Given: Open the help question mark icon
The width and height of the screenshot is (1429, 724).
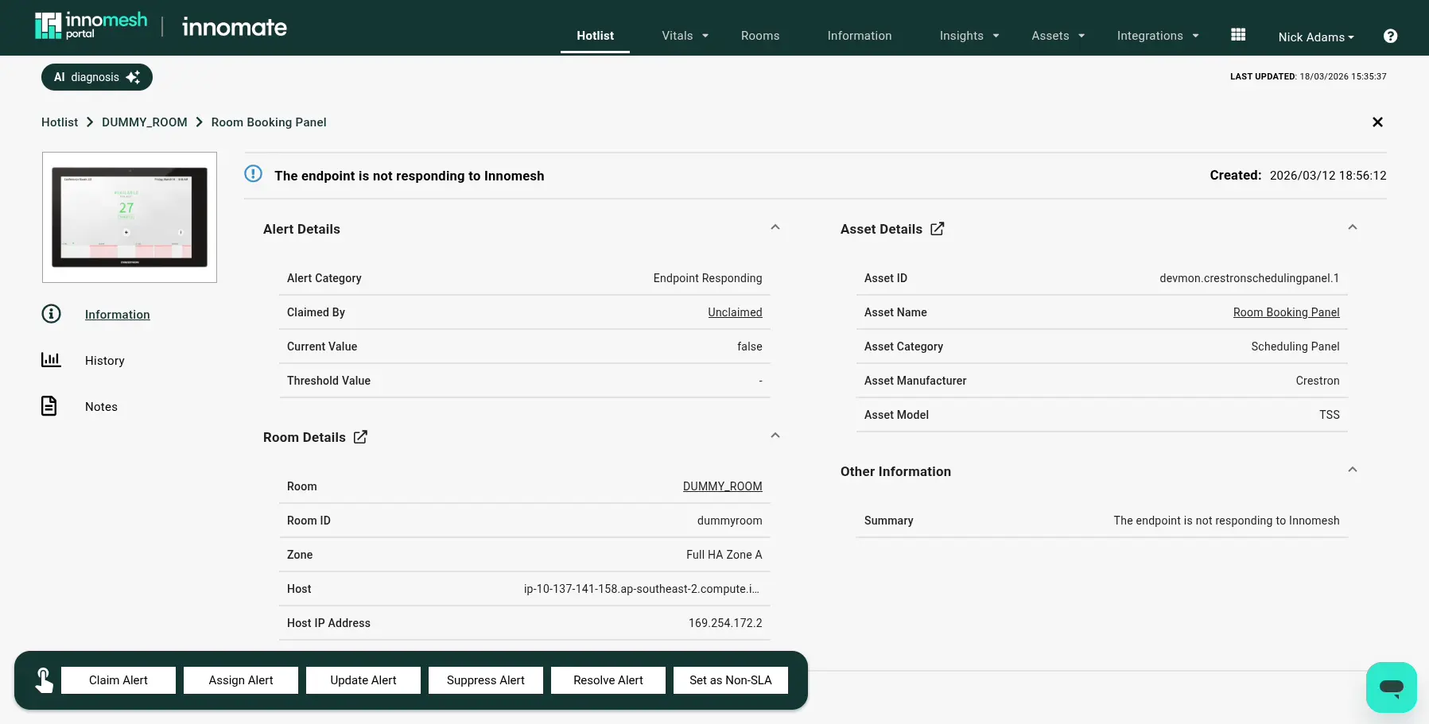Looking at the screenshot, I should [1390, 36].
